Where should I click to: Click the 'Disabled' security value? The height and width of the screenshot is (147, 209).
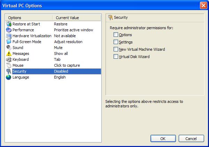(x=61, y=71)
